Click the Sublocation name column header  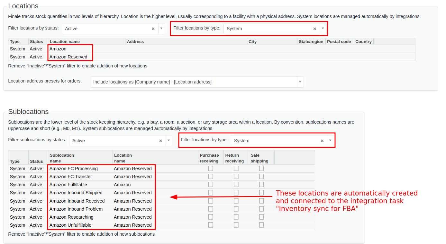pyautogui.click(x=80, y=157)
